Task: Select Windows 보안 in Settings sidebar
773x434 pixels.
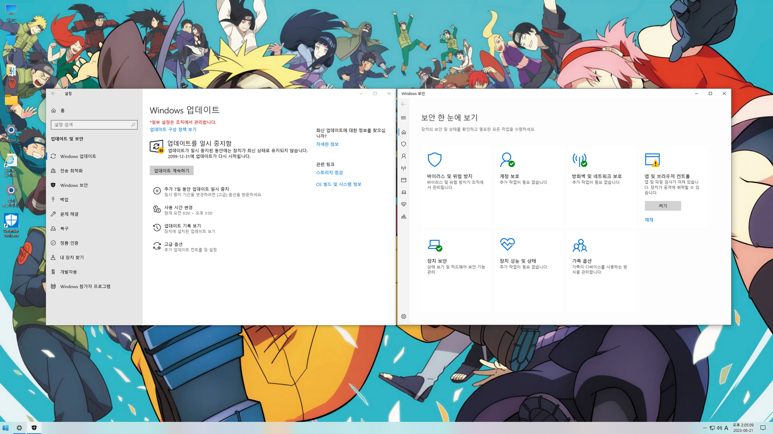Action: coord(94,185)
